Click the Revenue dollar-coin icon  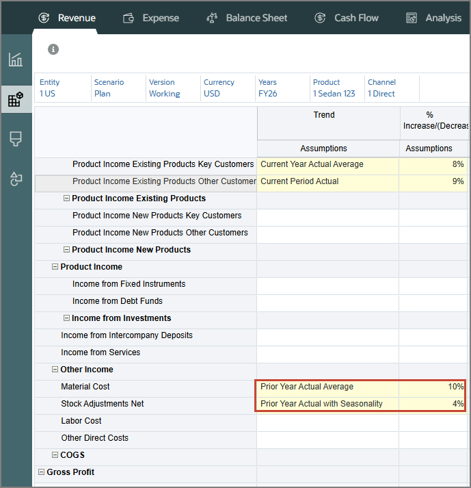tap(44, 18)
